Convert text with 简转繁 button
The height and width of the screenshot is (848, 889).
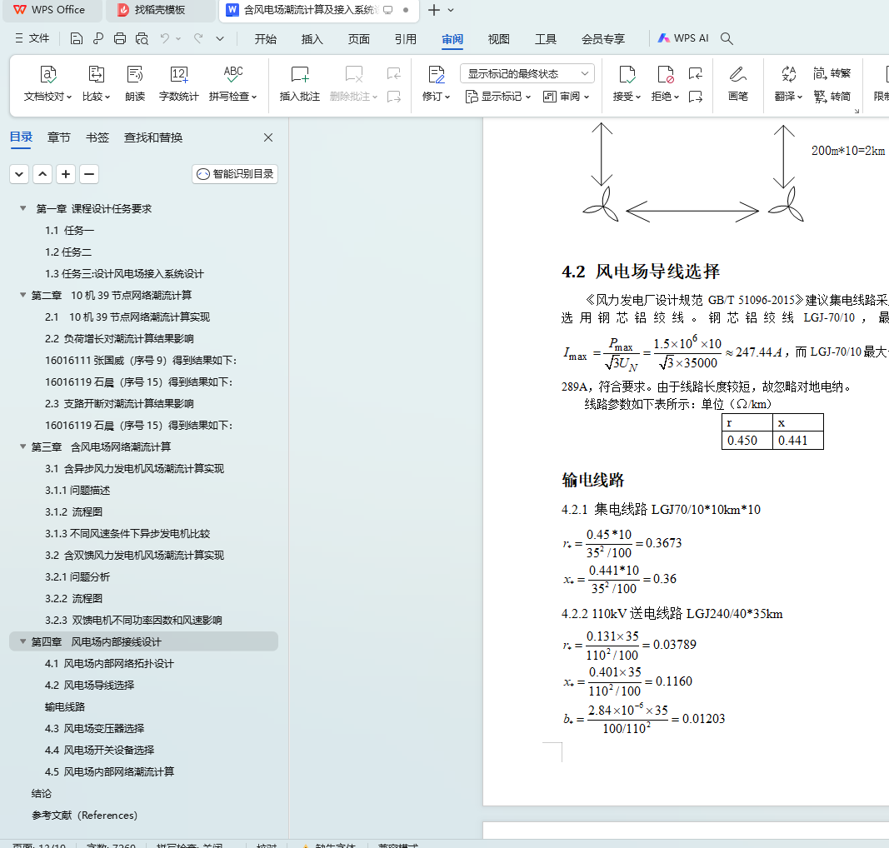[832, 73]
